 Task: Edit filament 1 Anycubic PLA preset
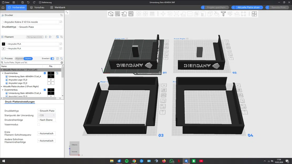tap(61, 44)
